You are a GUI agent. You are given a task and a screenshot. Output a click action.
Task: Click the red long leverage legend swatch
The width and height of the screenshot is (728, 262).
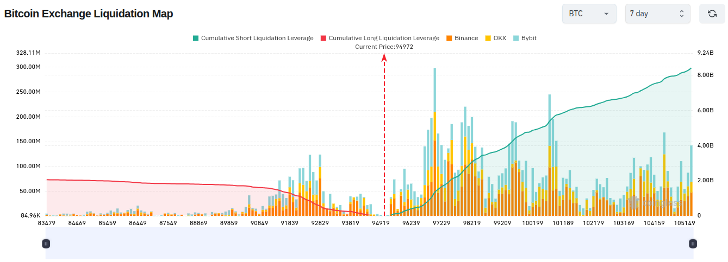click(323, 39)
